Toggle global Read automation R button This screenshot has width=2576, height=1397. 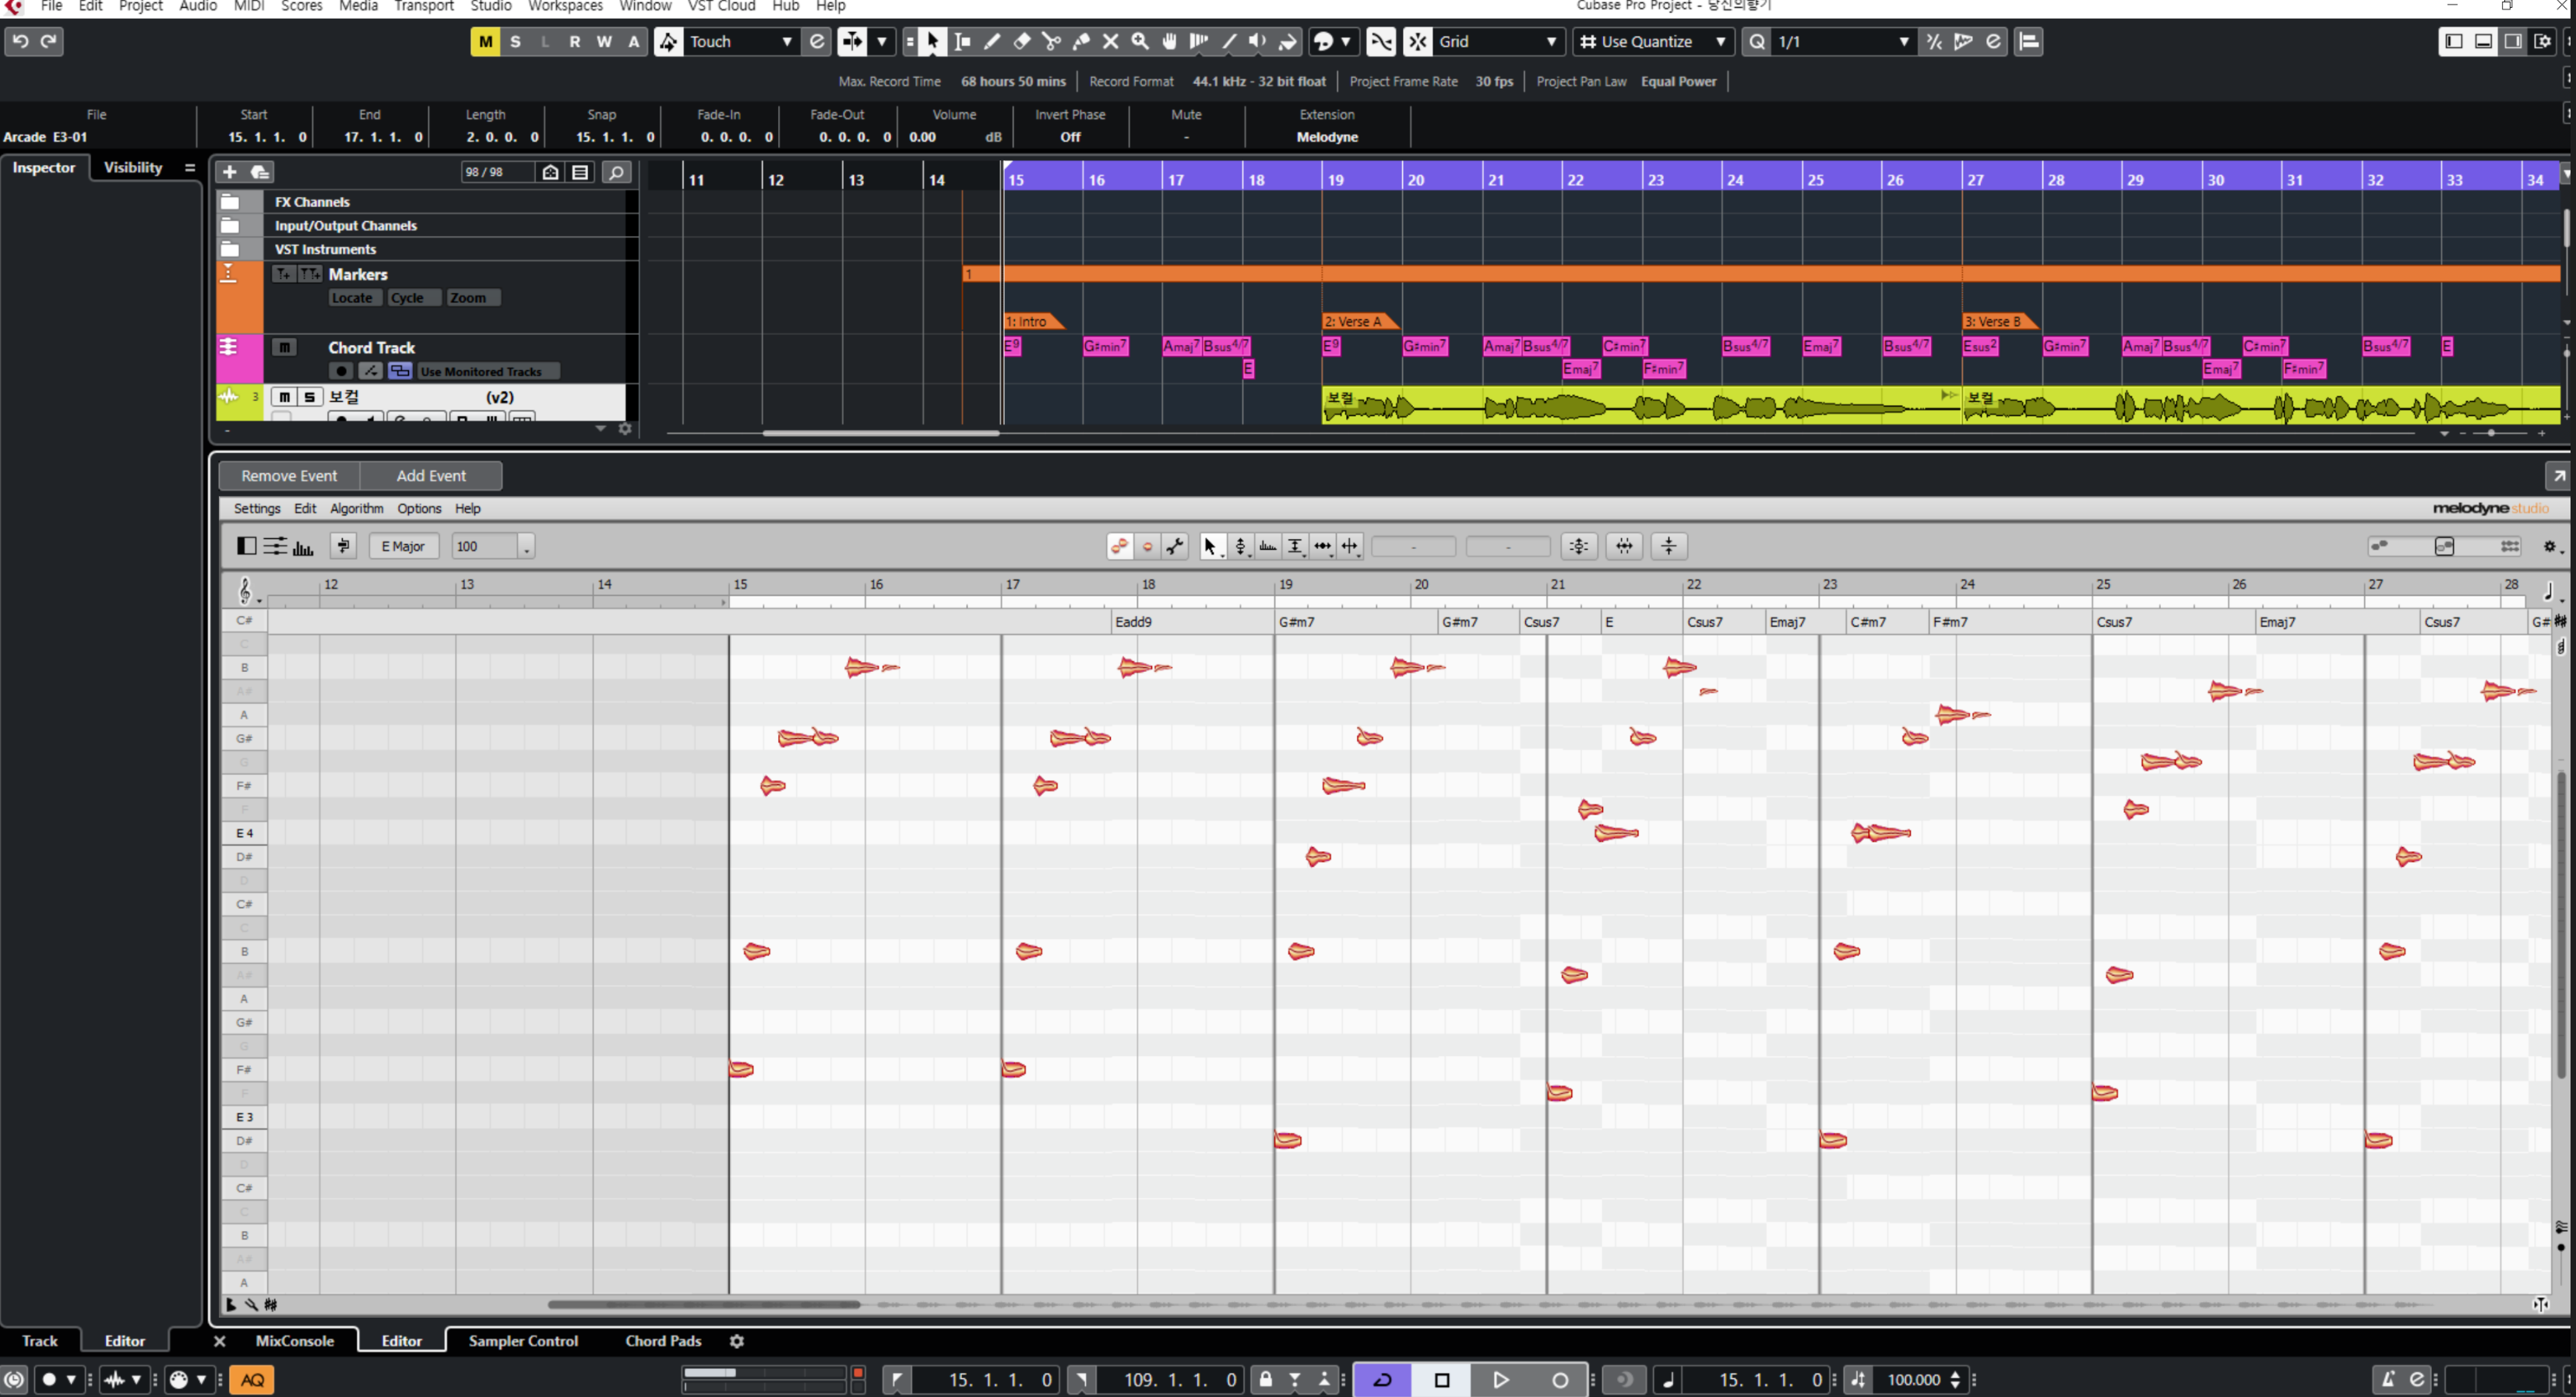tap(574, 41)
